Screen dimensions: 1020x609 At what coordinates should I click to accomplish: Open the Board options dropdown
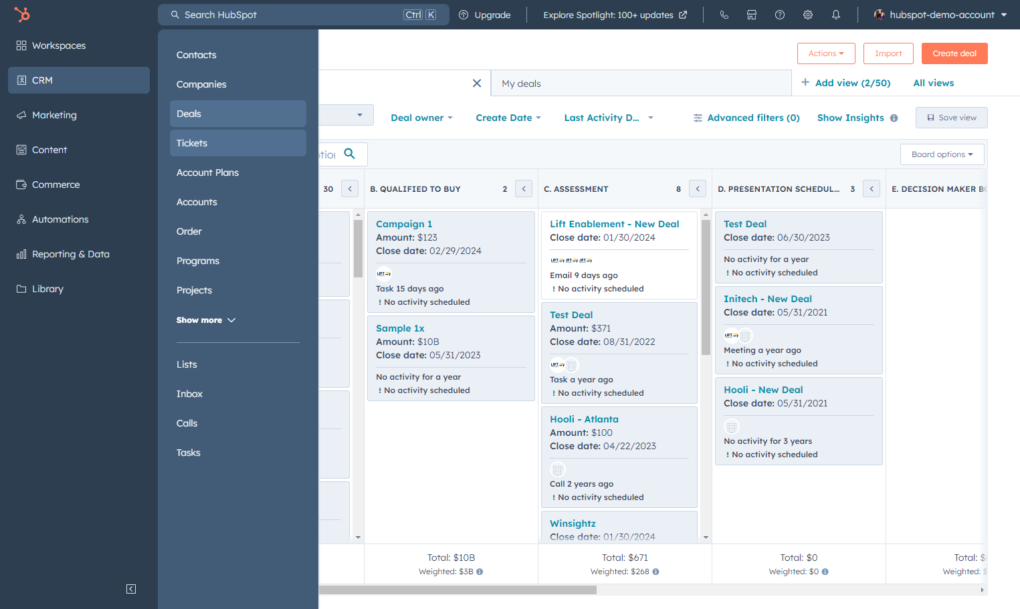coord(942,154)
